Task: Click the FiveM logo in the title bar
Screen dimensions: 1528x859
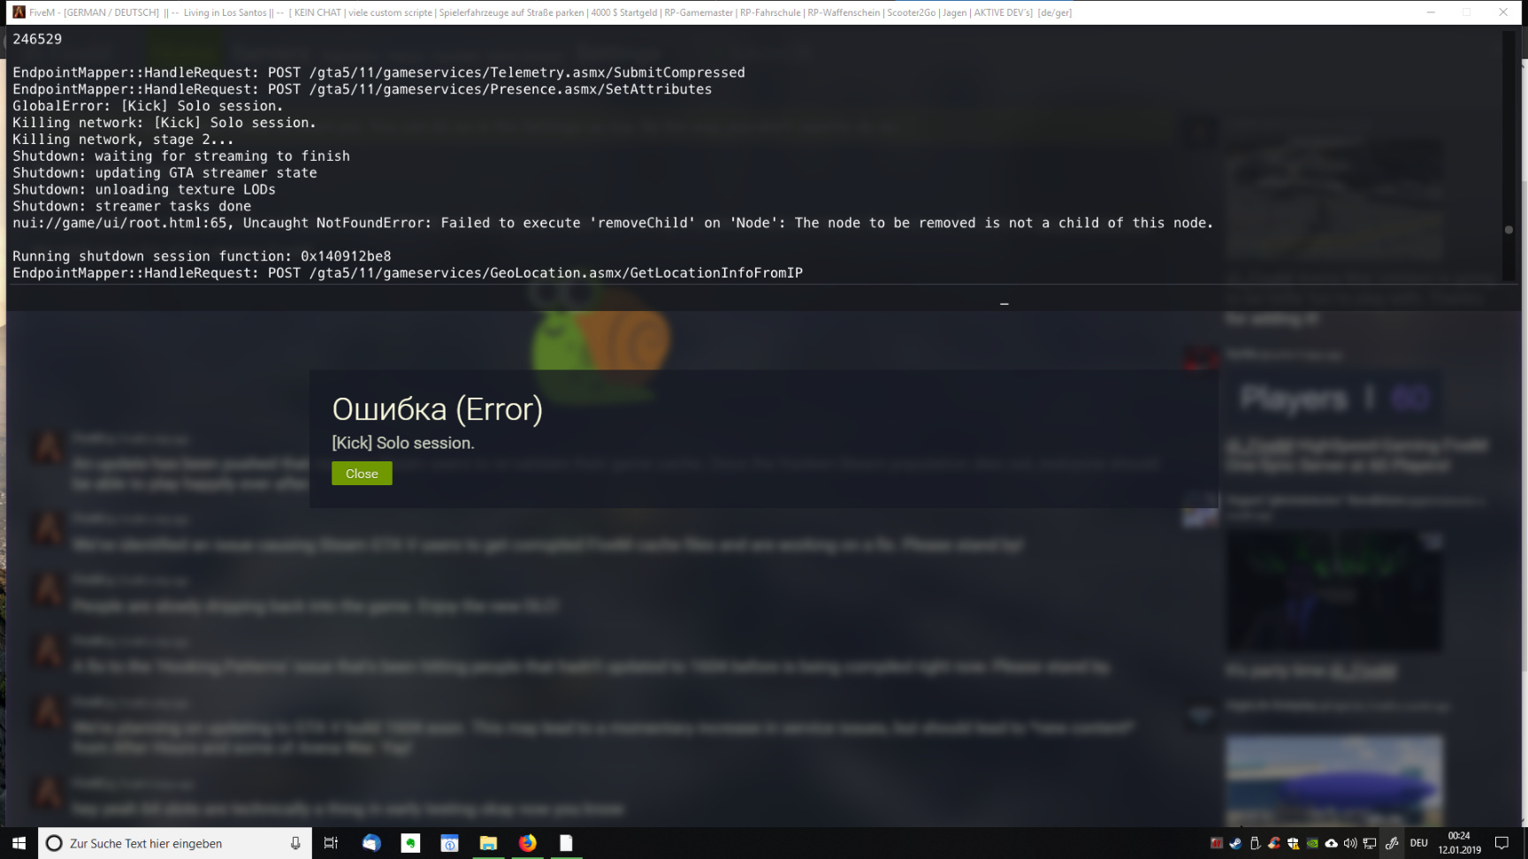Action: coord(19,12)
